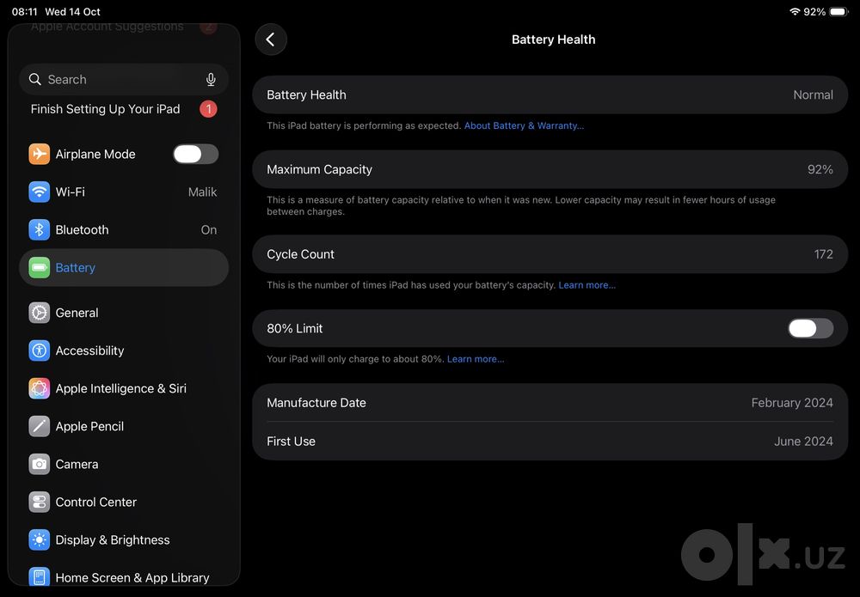Select Battery in the settings sidebar

[124, 267]
